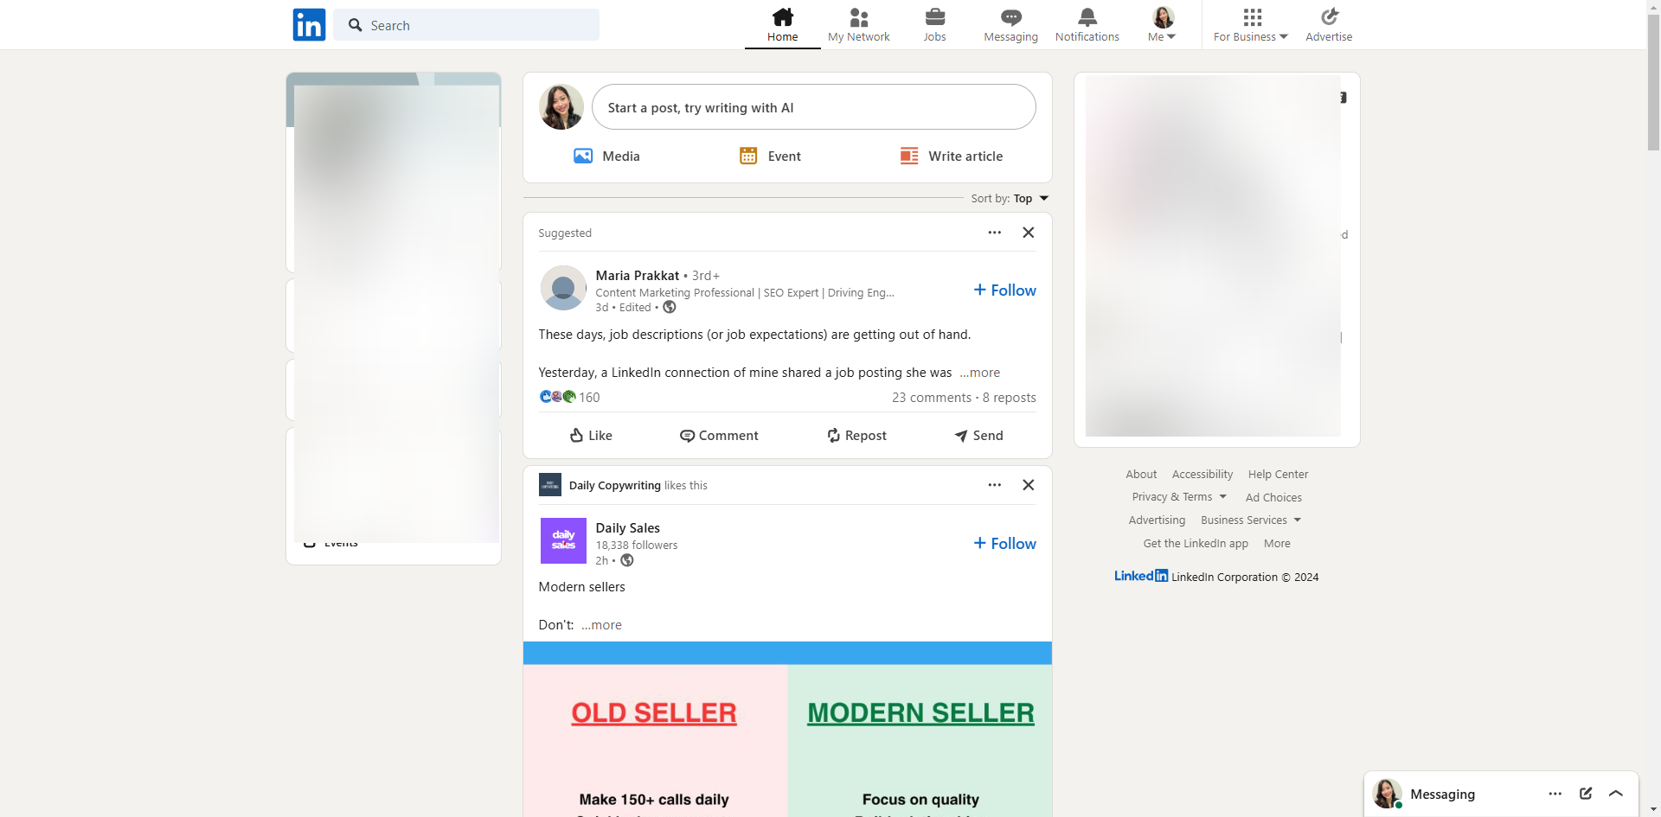The height and width of the screenshot is (817, 1661).
Task: View the 160 reactions on Maria's post
Action: point(569,397)
